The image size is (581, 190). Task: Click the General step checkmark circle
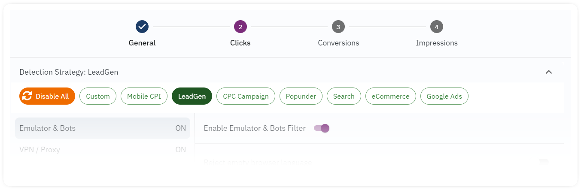tap(142, 27)
